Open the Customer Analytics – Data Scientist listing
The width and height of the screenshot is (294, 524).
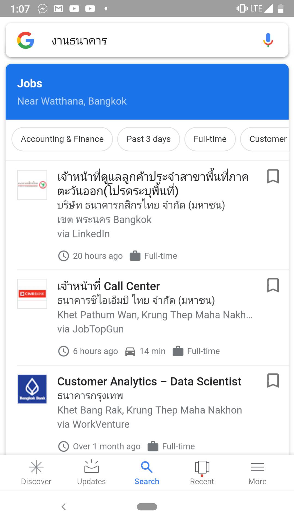[149, 382]
